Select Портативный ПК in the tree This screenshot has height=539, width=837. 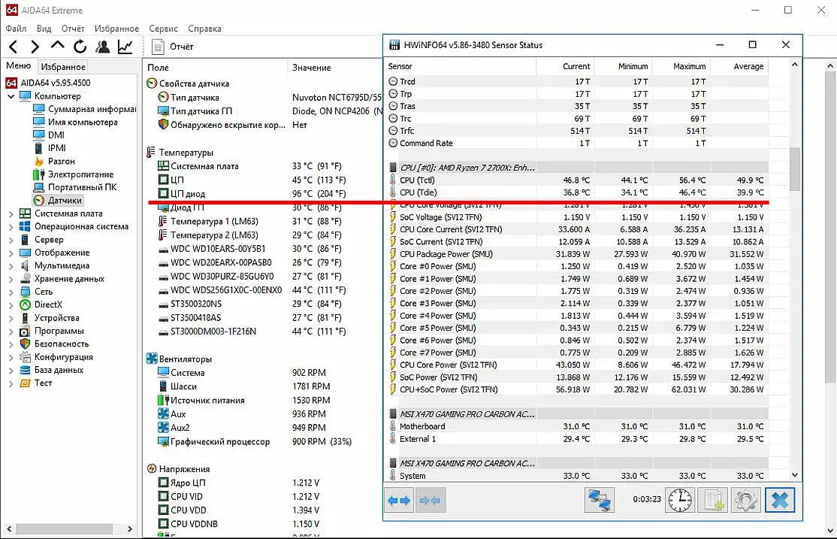point(82,187)
